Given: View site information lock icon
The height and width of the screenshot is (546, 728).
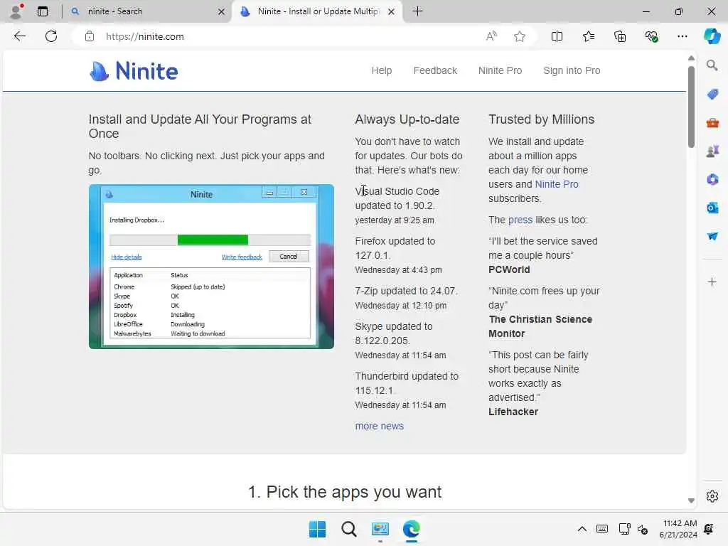Looking at the screenshot, I should pyautogui.click(x=90, y=36).
